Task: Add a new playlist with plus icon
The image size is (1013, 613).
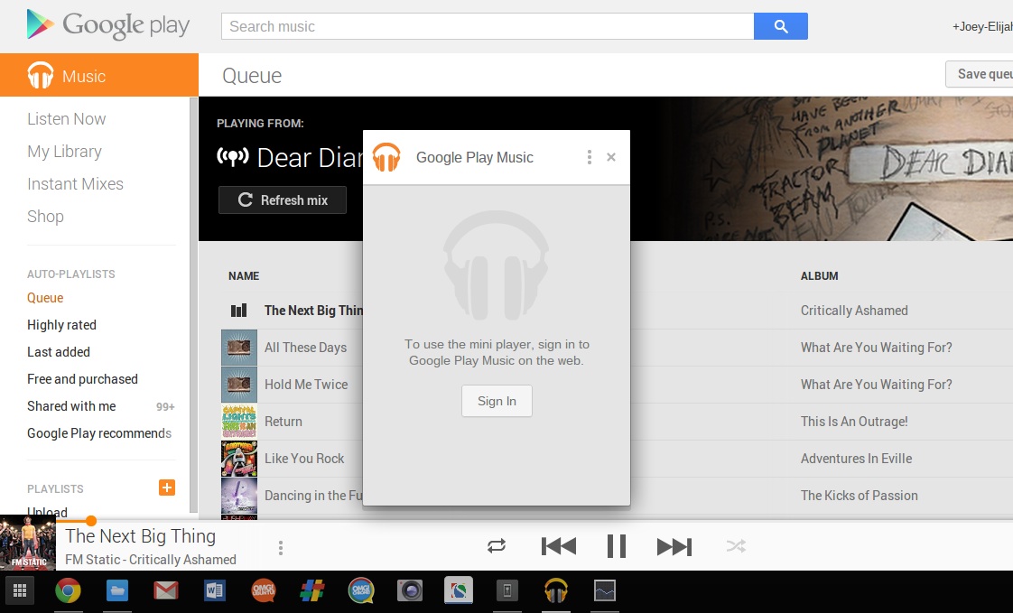Action: click(166, 488)
